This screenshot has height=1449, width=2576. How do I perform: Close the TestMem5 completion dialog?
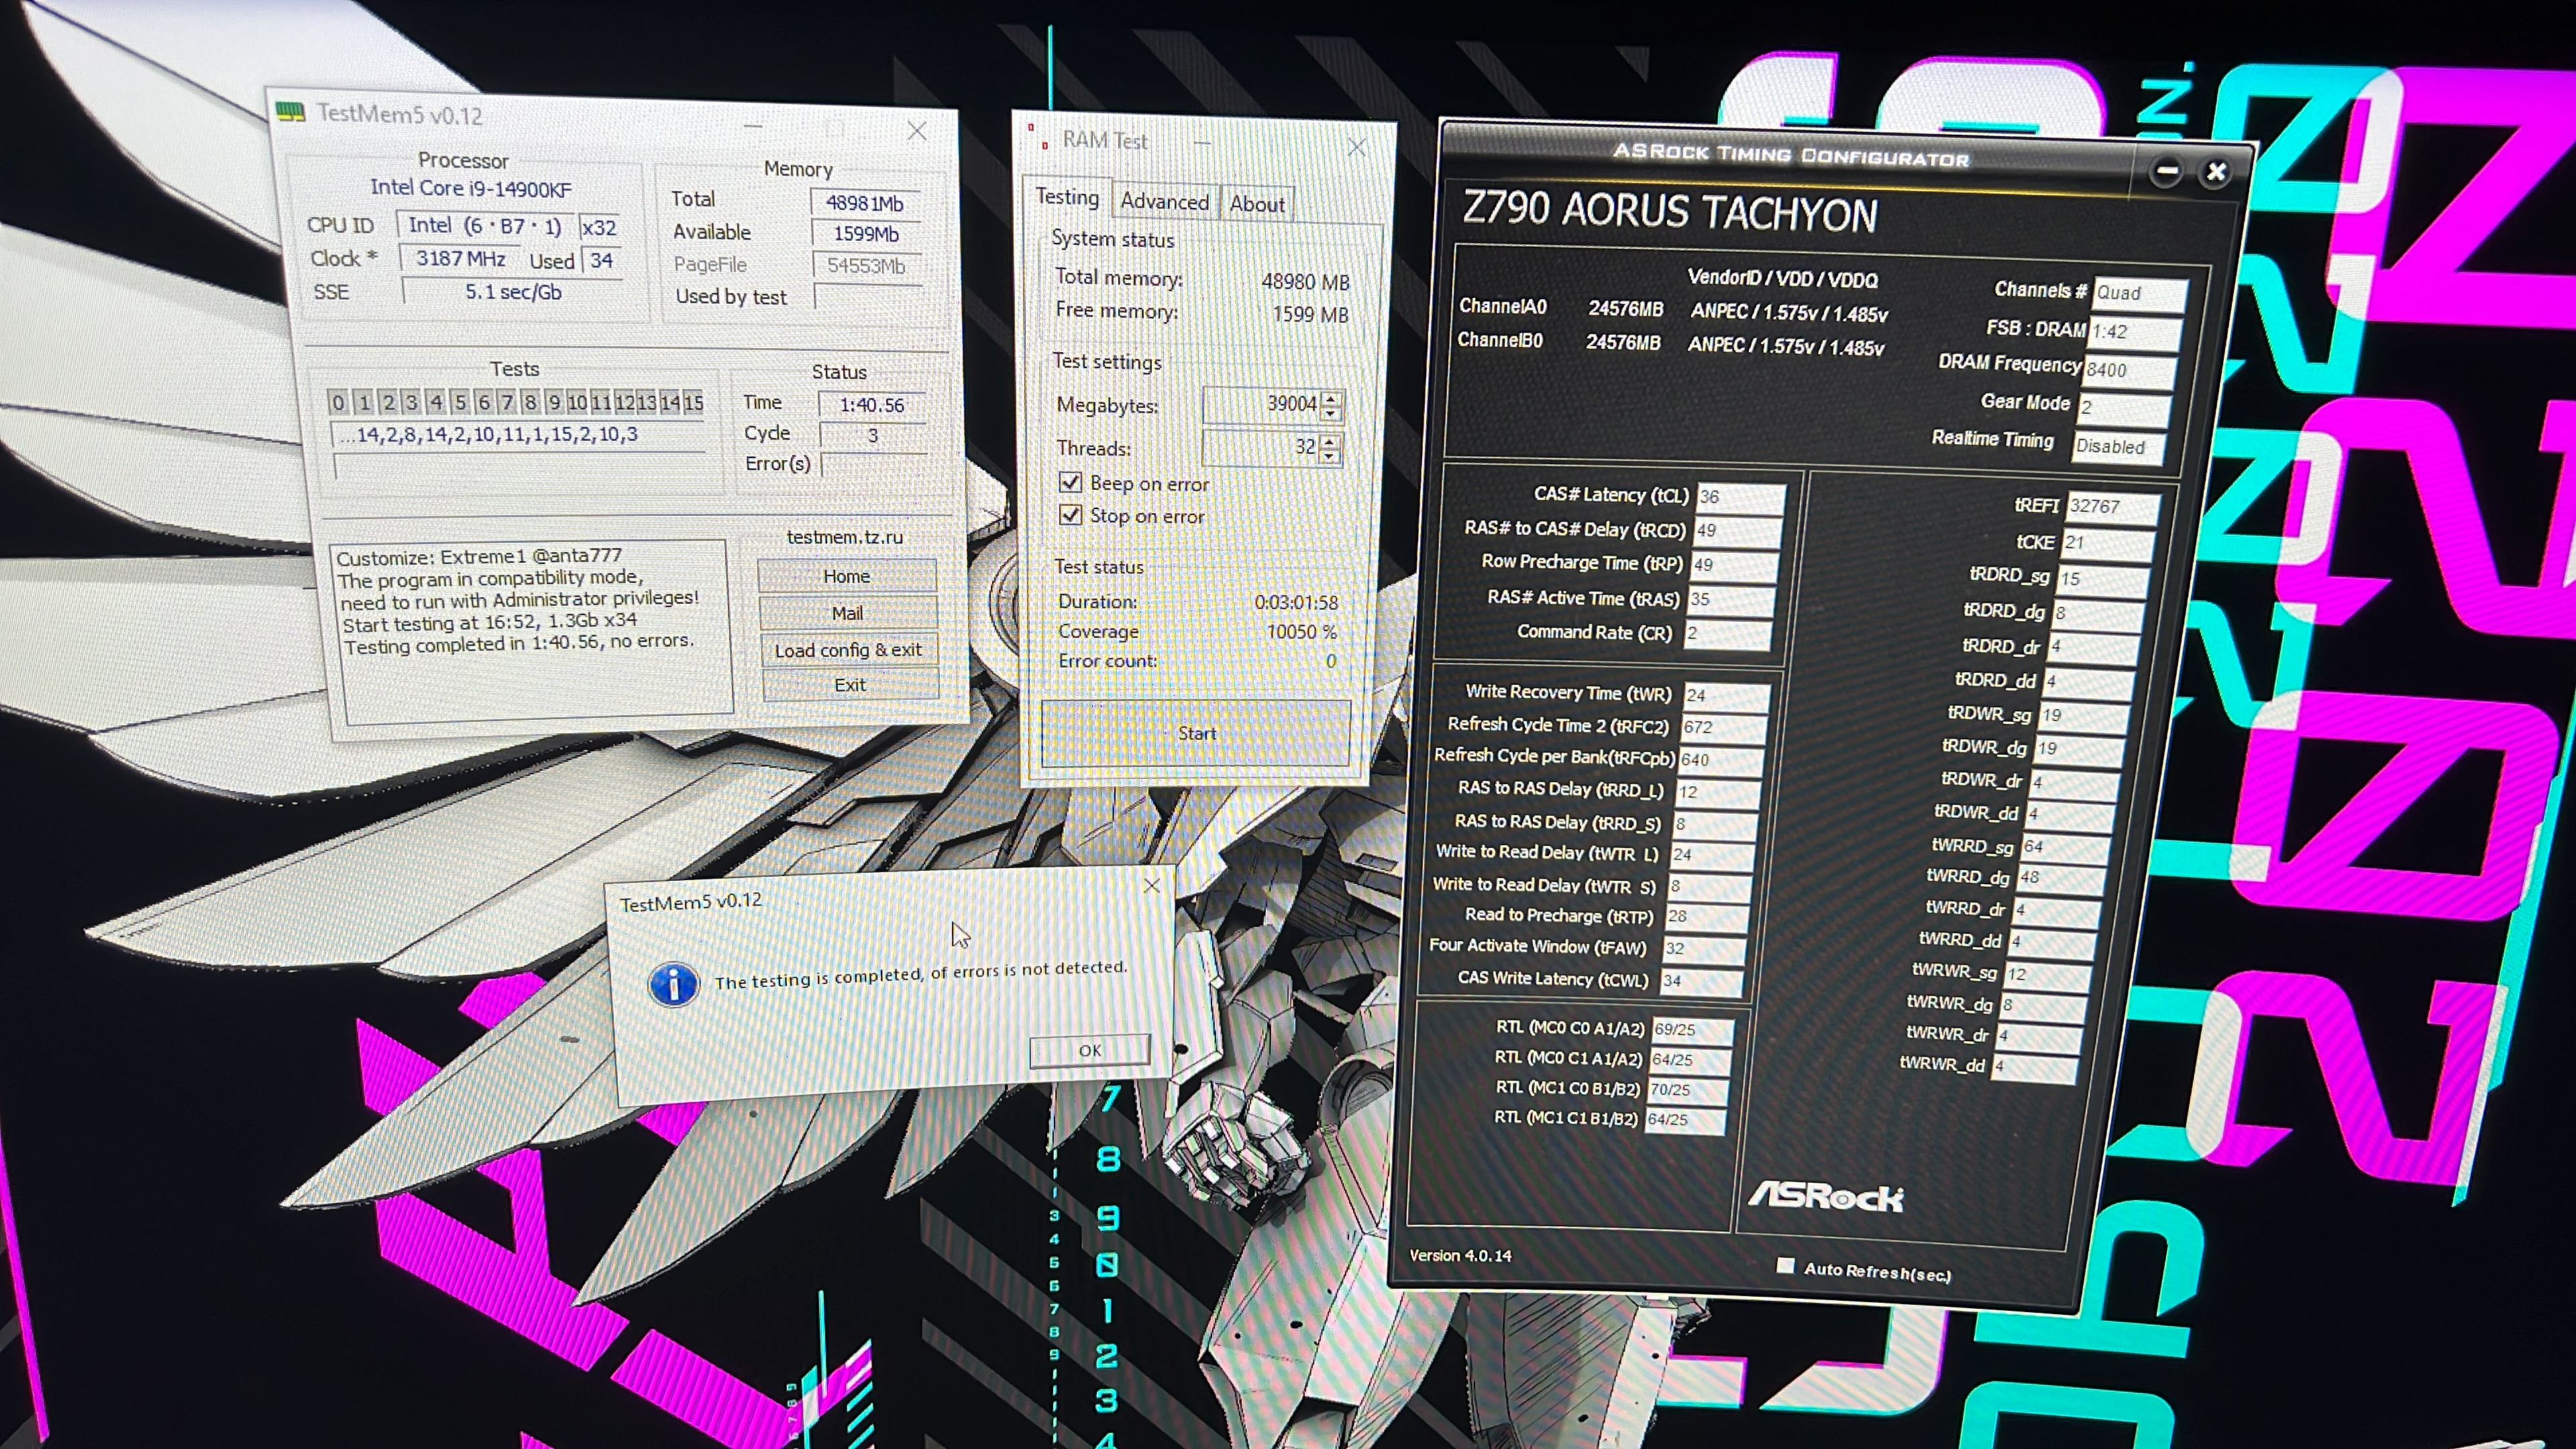[x=1151, y=885]
